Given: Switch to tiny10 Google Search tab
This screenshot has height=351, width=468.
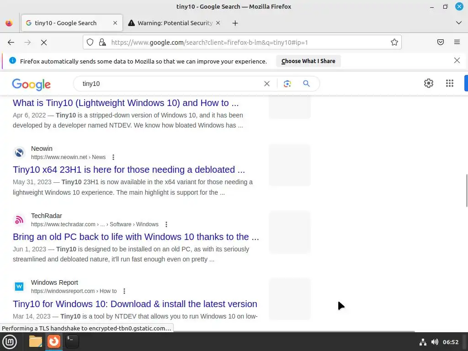Looking at the screenshot, I should click(72, 23).
